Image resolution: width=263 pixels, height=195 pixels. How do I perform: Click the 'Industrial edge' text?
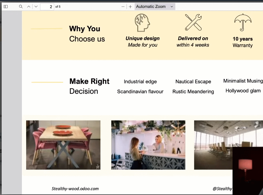[140, 81]
